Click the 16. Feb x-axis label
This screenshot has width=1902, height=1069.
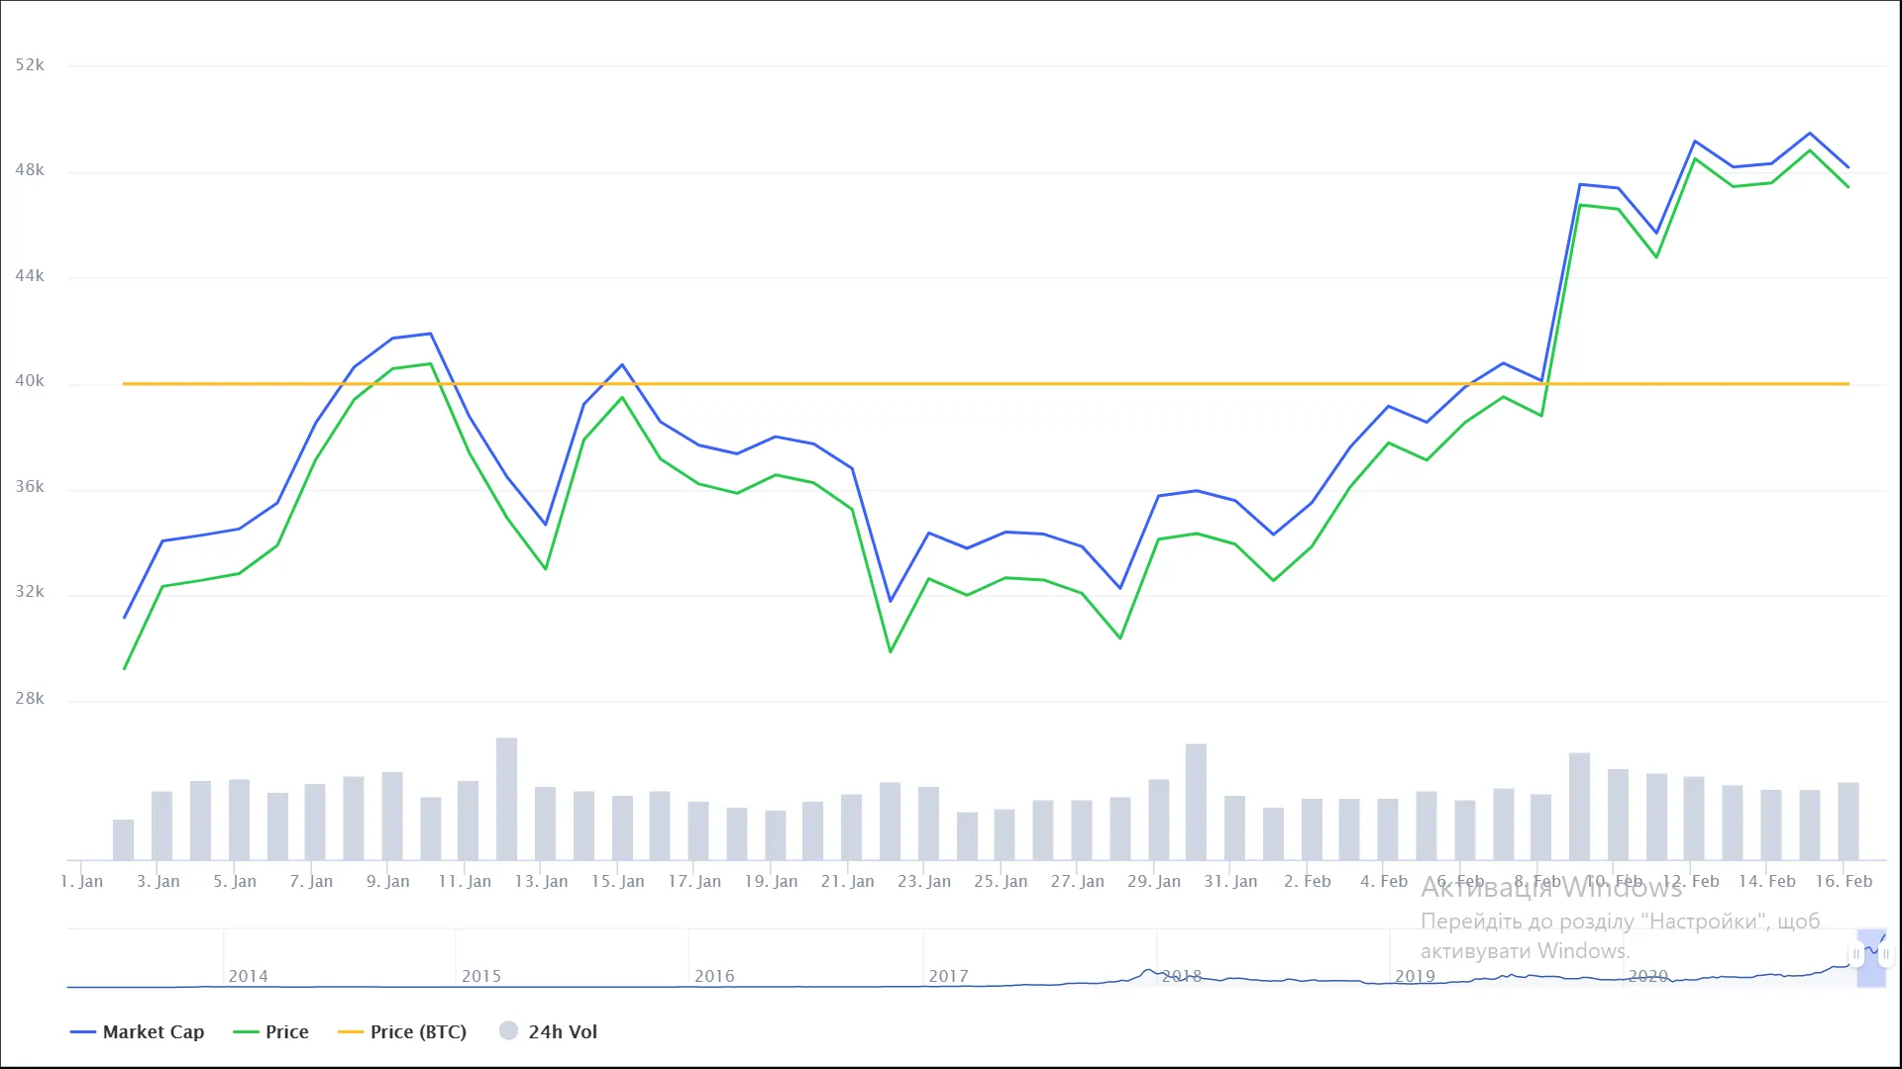1844,881
